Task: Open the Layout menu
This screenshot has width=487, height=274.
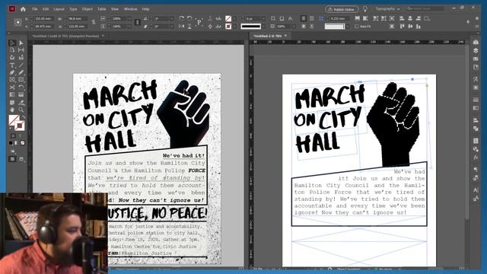Action: [59, 9]
